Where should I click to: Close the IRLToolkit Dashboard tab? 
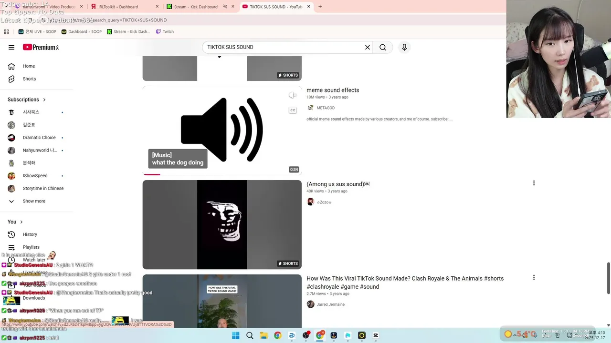click(x=157, y=7)
